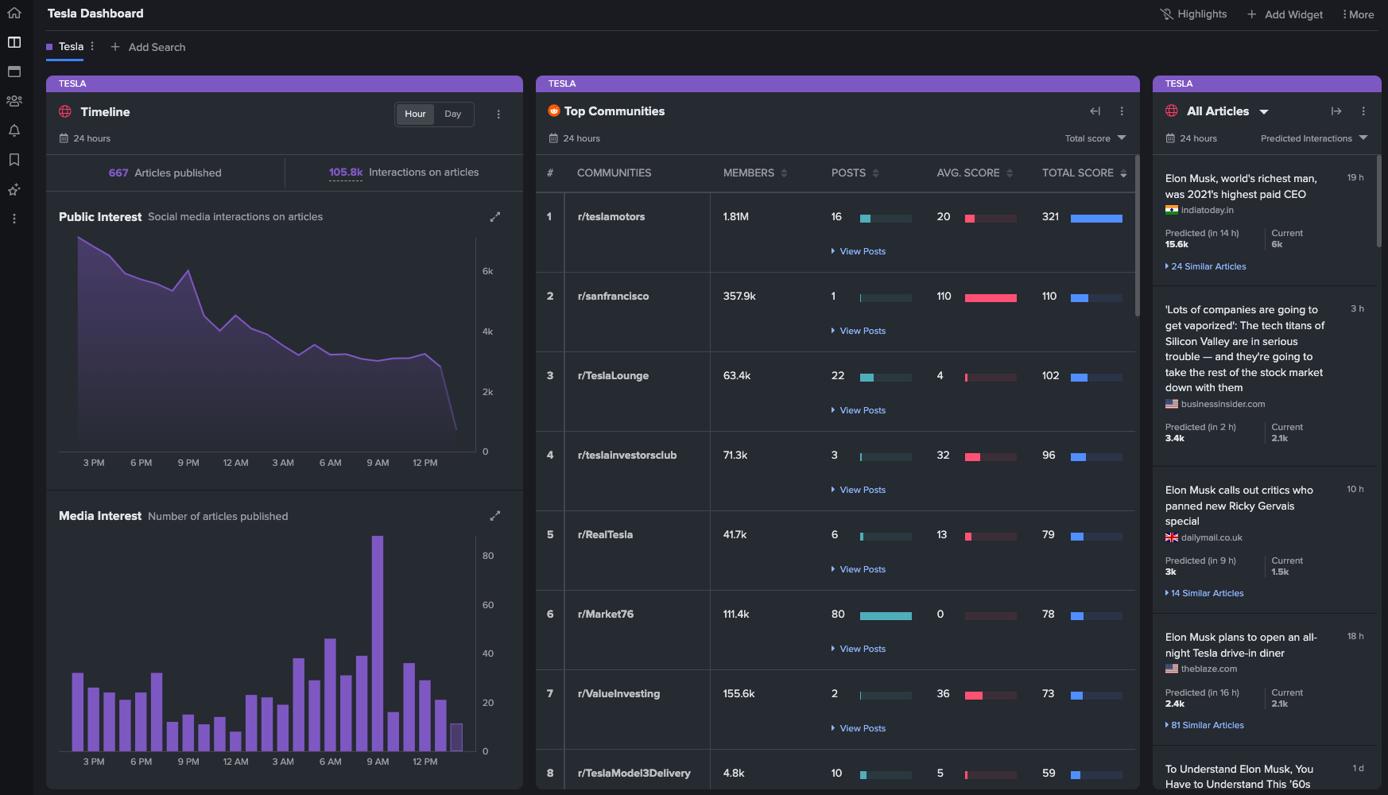Screen dimensions: 1388x795
Task: Expand View Posts for r/teslamotors
Action: pyautogui.click(x=859, y=251)
